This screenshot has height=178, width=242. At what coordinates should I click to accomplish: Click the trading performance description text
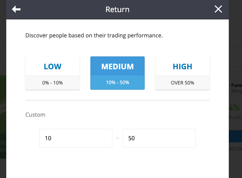pos(94,35)
